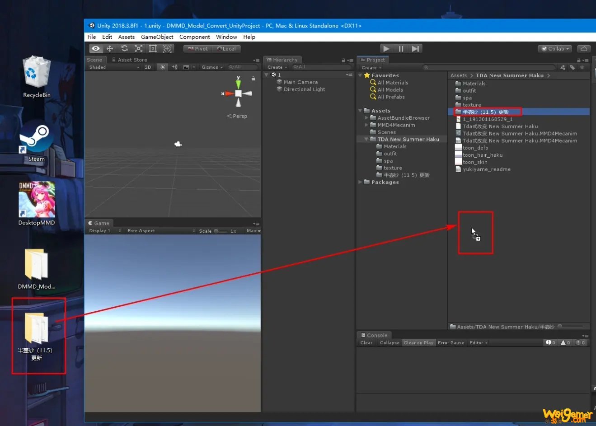Search by Label tag icon in Project
Image resolution: width=596 pixels, height=426 pixels.
click(x=572, y=67)
